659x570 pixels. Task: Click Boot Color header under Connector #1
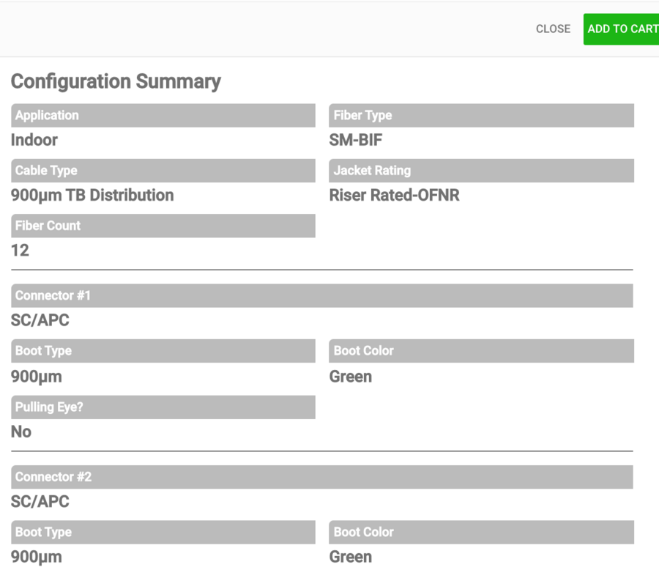click(481, 351)
